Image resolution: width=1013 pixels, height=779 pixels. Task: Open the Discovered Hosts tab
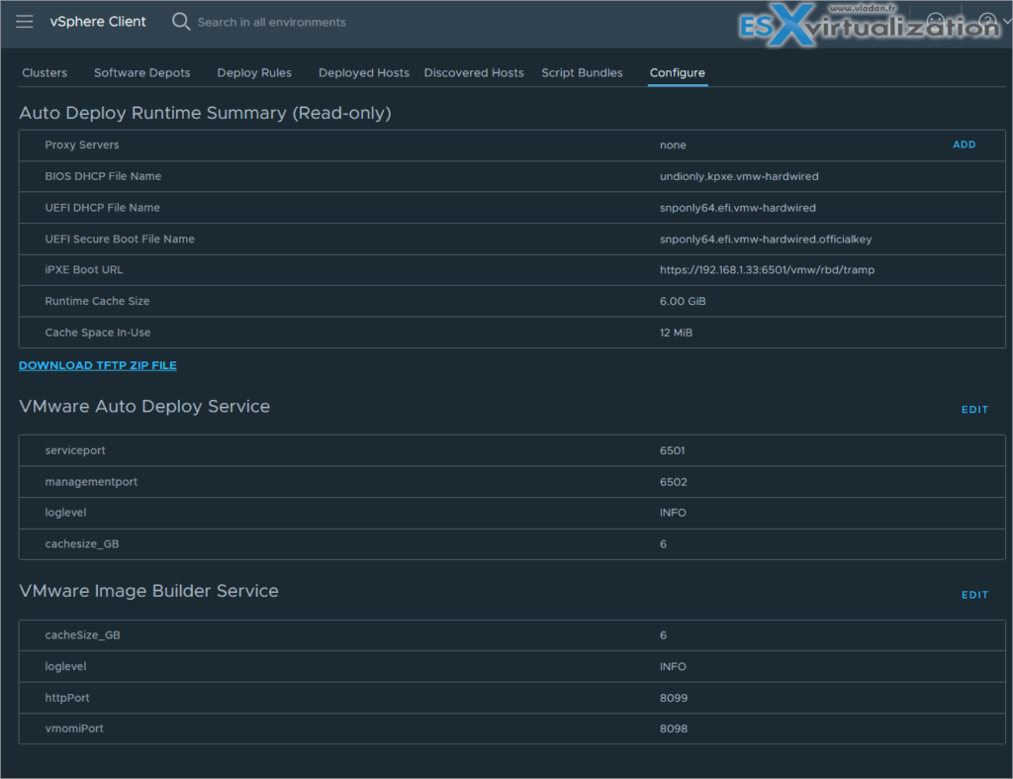[x=474, y=72]
